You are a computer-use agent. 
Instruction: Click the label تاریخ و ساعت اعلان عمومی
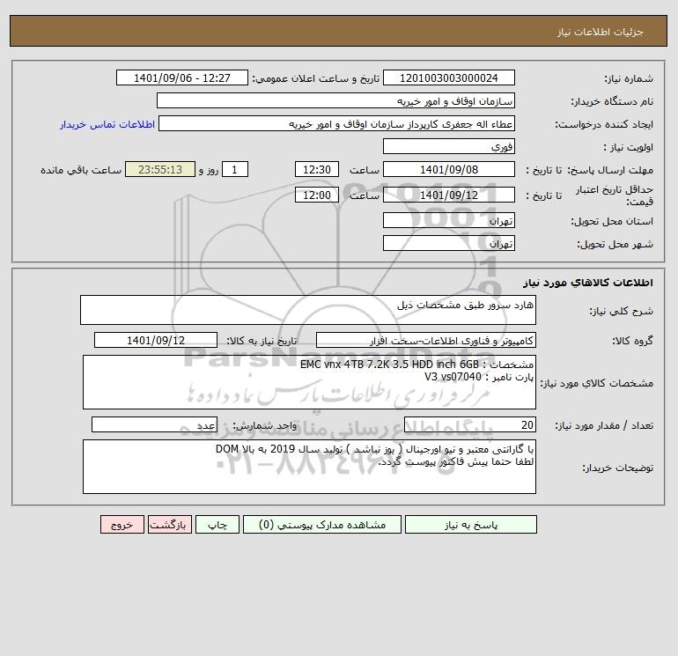pyautogui.click(x=315, y=78)
